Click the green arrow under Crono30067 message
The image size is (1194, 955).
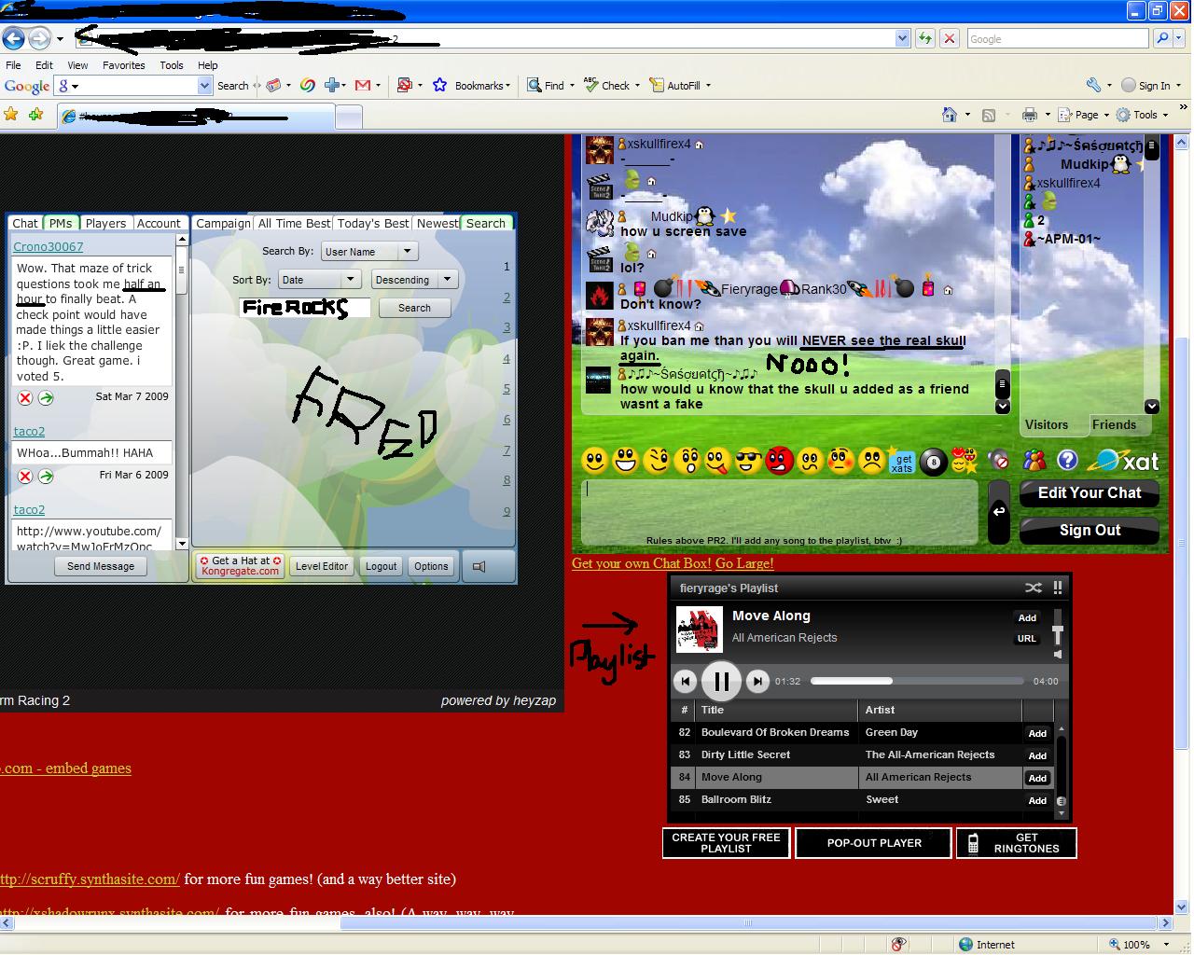coord(46,398)
